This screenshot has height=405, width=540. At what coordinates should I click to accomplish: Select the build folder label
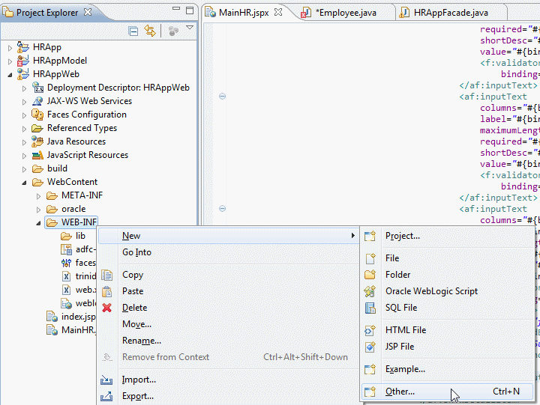click(57, 168)
